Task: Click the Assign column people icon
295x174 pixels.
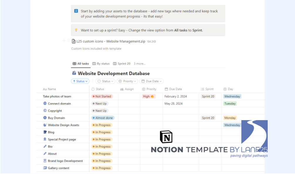Action: pos(122,89)
